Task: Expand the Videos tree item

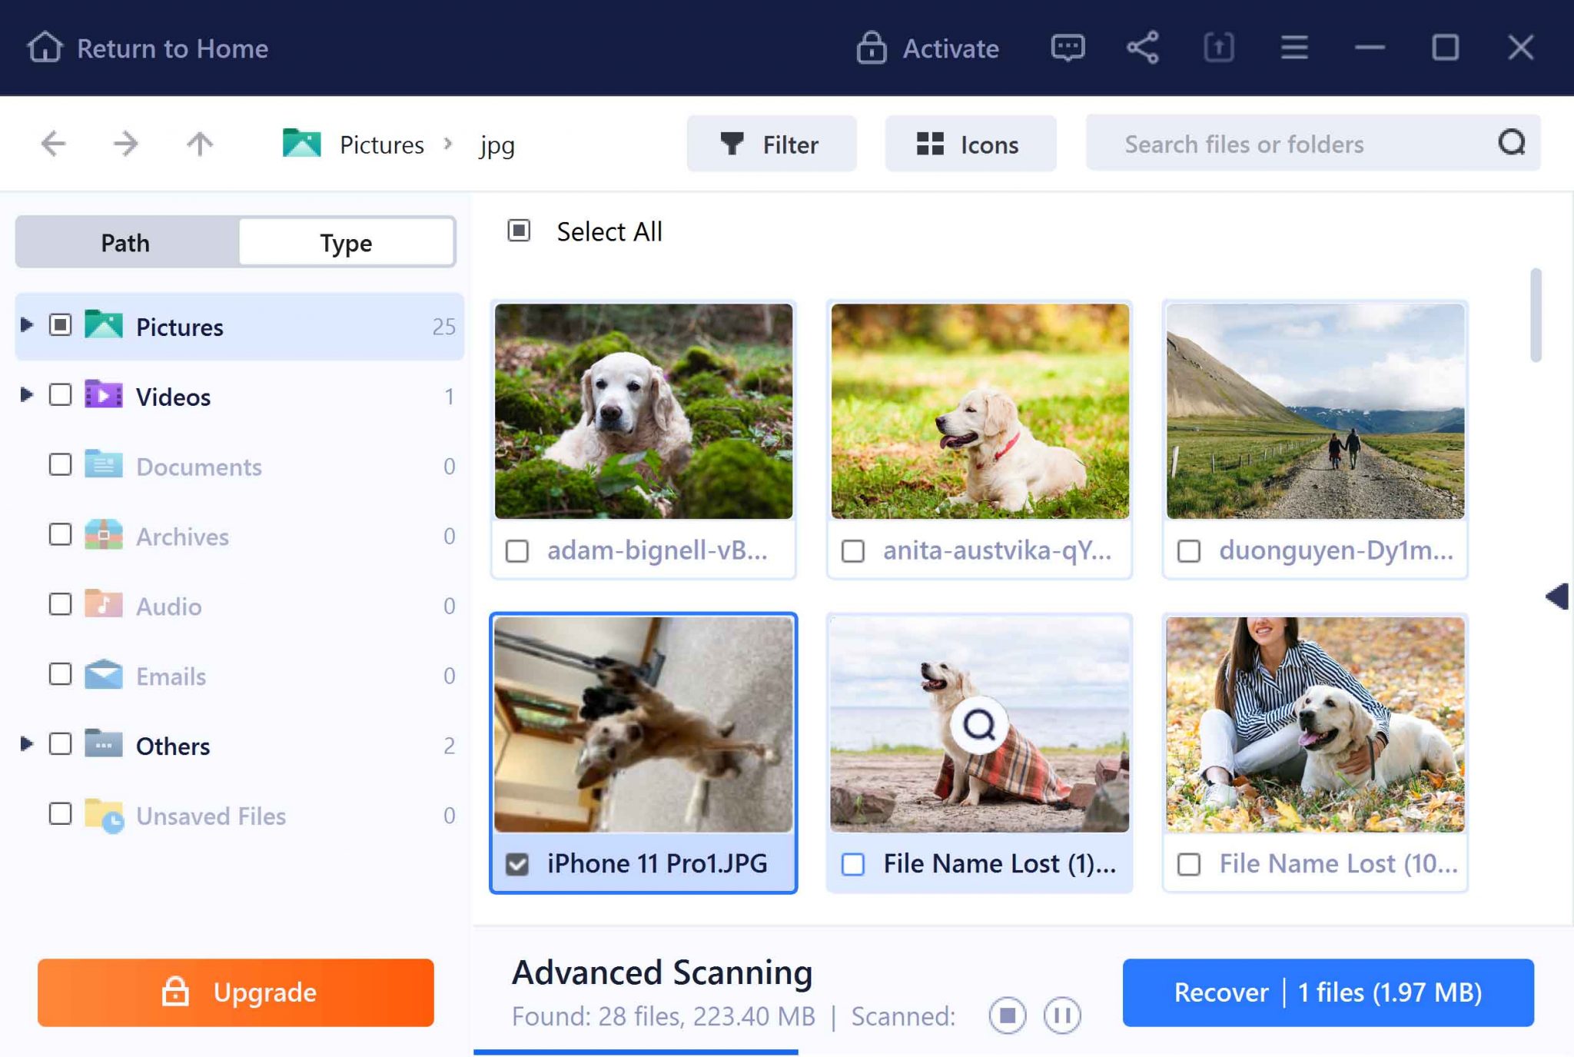Action: point(27,396)
